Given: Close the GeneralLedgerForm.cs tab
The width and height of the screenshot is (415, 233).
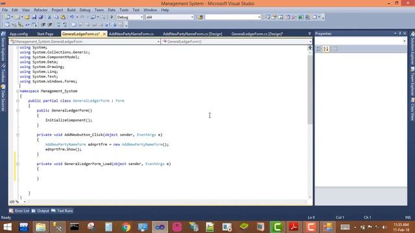Looking at the screenshot, I should coord(104,34).
